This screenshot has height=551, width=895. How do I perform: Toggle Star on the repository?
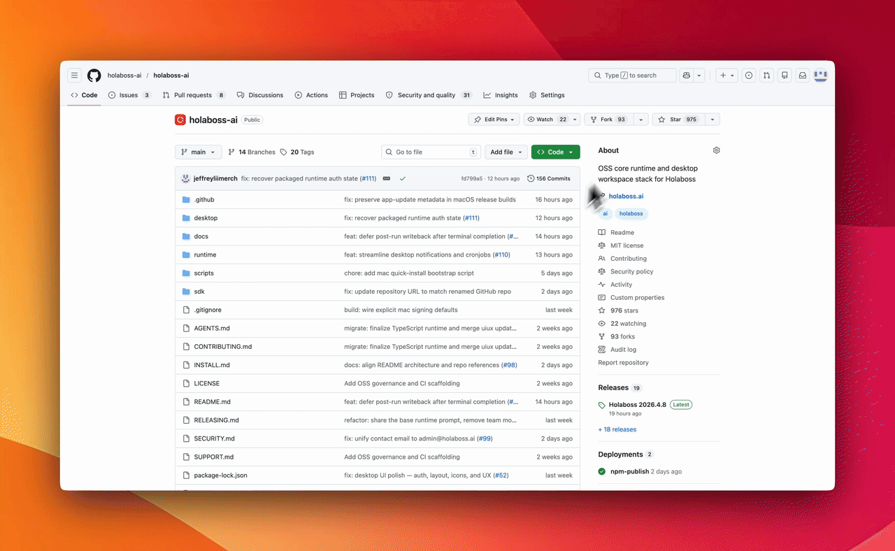678,120
